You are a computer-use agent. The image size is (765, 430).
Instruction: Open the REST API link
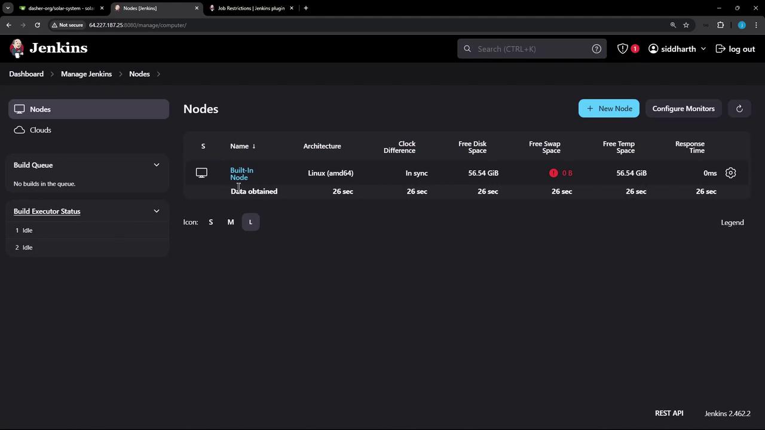click(669, 413)
